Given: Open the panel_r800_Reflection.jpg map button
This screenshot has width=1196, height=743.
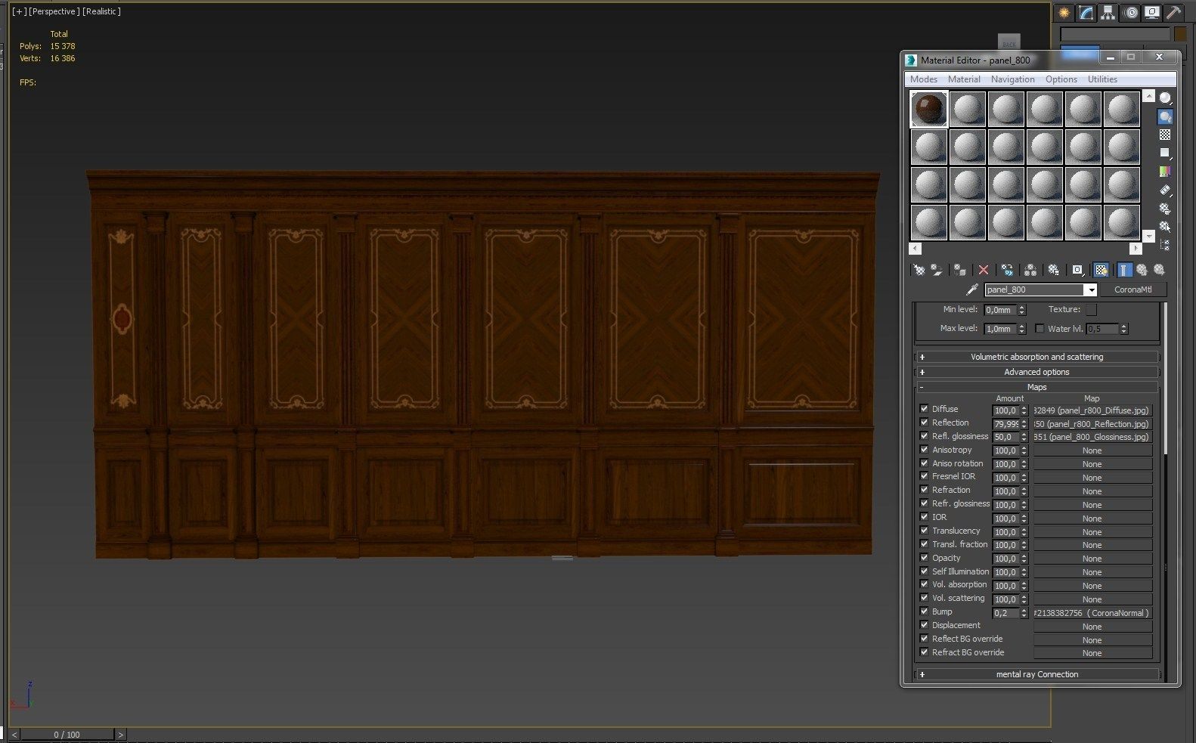Looking at the screenshot, I should [x=1092, y=424].
